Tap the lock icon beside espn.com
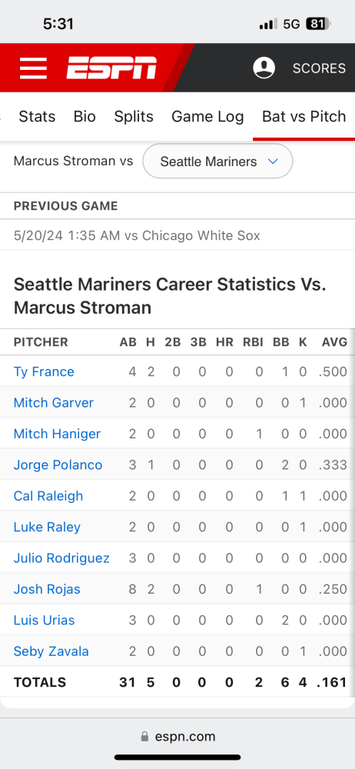The image size is (355, 769). tap(144, 736)
